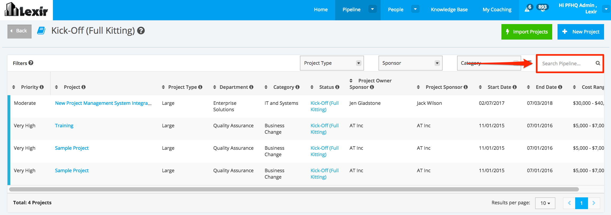Open the notifications badge showing 893

click(542, 7)
